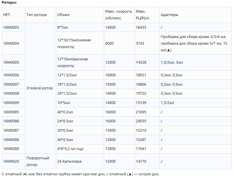Click the "Макс. скорость (об/мин)" header
Image resolution: width=234 pixels, height=178 pixels.
[118, 15]
